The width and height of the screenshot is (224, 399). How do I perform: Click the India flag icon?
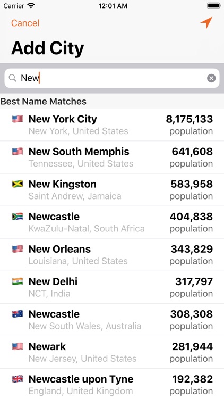point(18,281)
